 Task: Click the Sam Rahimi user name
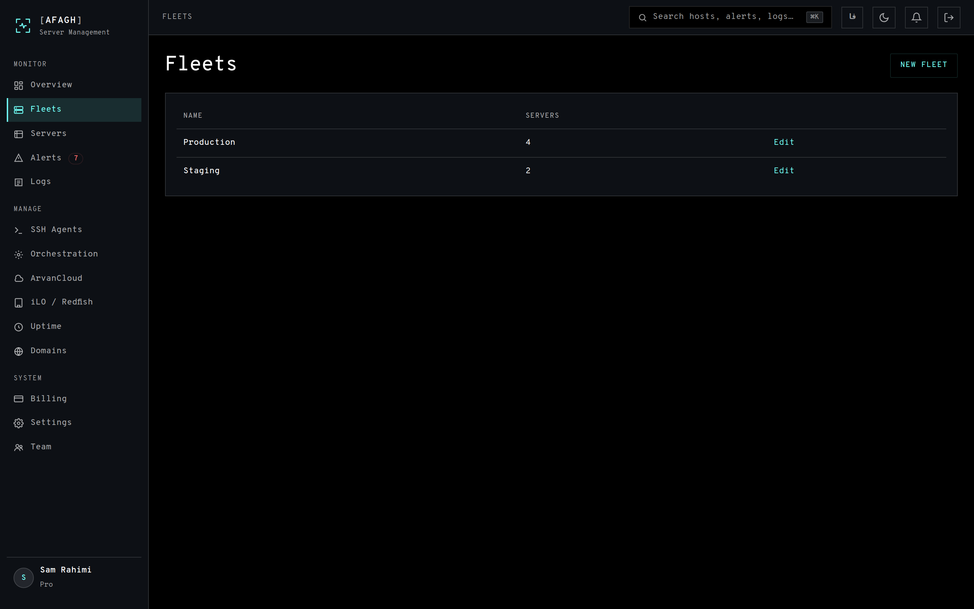[x=66, y=570]
